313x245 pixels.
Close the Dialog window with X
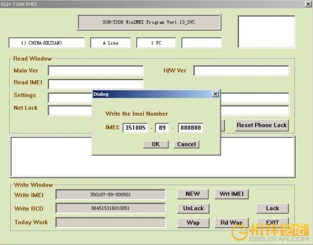(x=215, y=94)
